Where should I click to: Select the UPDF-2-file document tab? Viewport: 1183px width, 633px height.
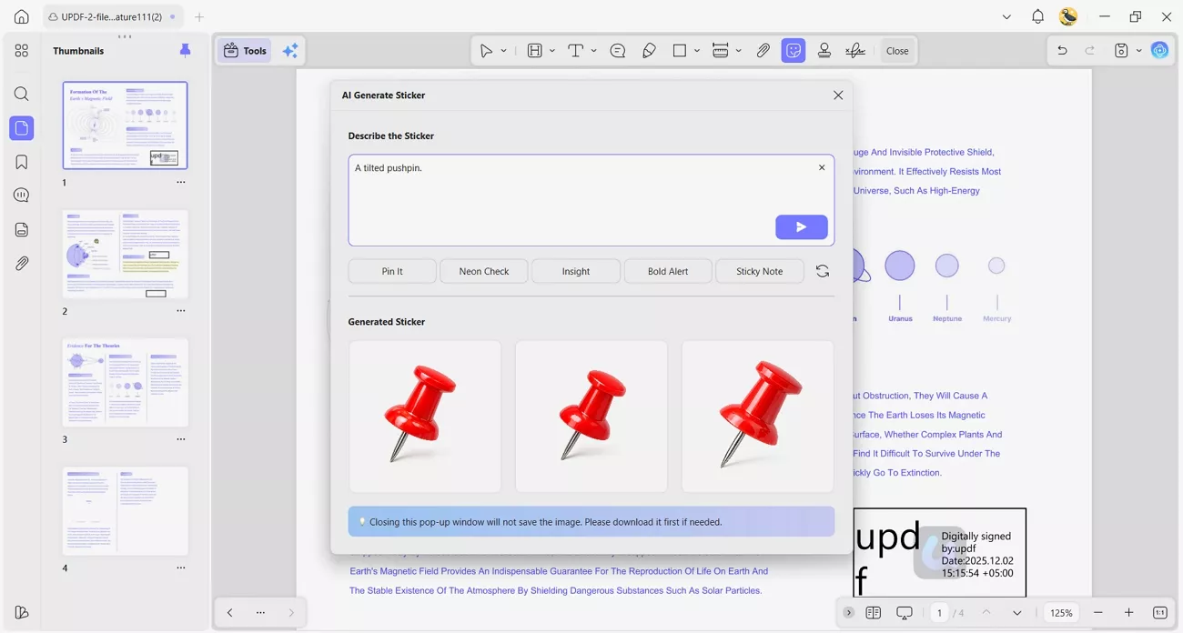pyautogui.click(x=111, y=15)
